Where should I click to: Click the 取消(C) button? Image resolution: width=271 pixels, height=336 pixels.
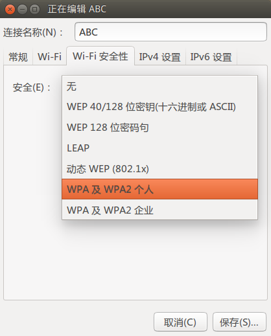coord(180,322)
